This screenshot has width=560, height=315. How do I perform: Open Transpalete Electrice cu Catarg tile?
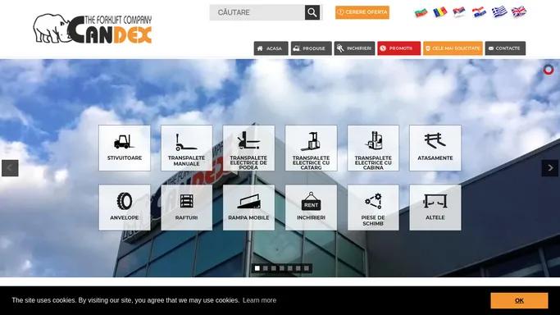311,148
